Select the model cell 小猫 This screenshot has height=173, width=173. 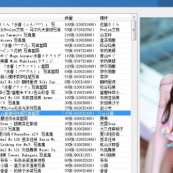click(x=104, y=165)
